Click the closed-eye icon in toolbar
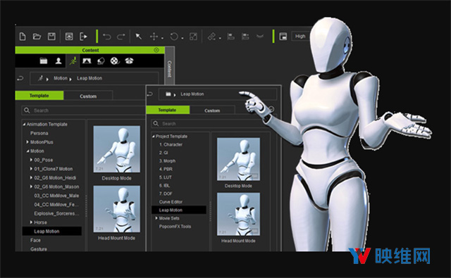 260,37
